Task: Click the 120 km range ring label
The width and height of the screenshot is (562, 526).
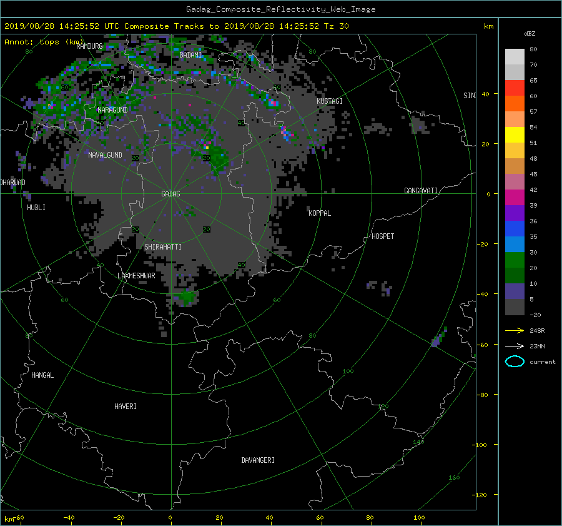Action: click(x=383, y=407)
